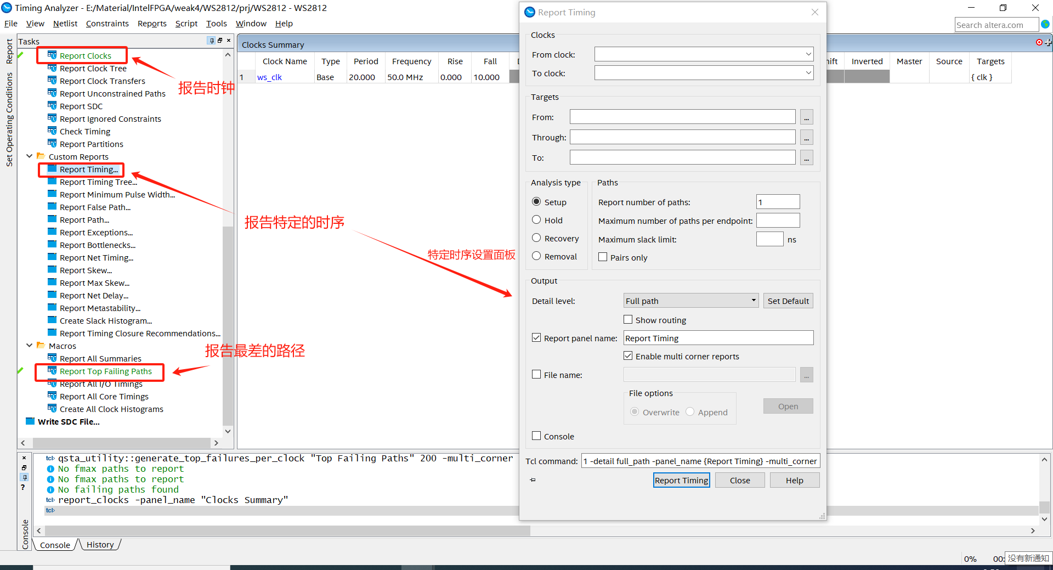The image size is (1053, 570).
Task: Click the Report Timing button
Action: pyautogui.click(x=682, y=480)
